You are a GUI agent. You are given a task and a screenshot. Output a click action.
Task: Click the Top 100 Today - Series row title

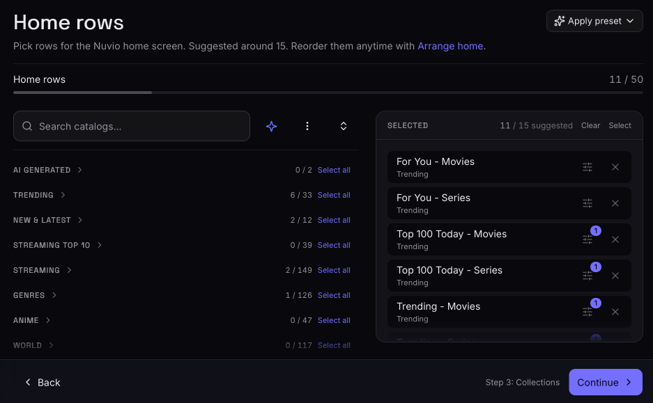(x=450, y=270)
